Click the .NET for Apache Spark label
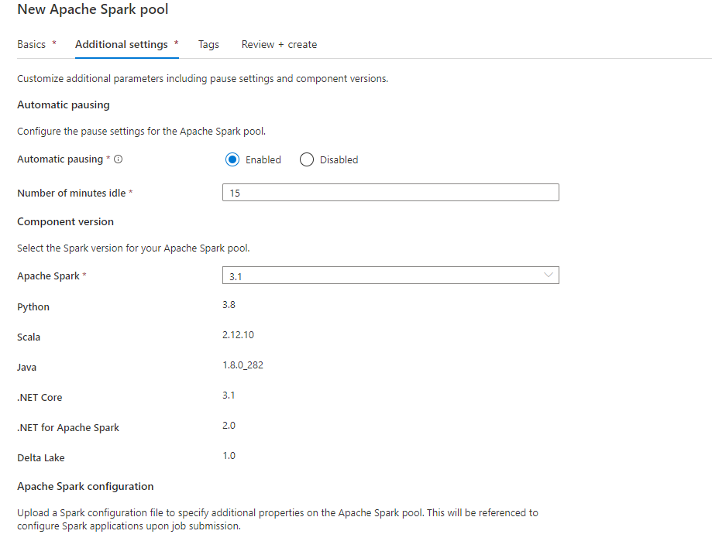712x541 pixels. [68, 428]
